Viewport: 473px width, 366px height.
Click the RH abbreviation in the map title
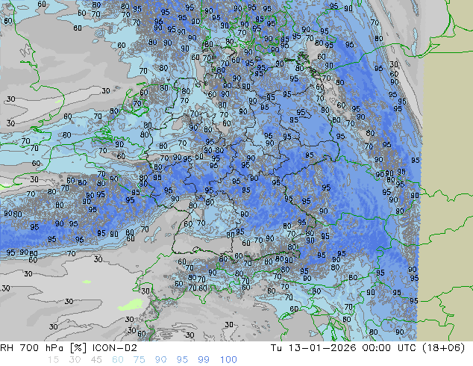coord(9,347)
